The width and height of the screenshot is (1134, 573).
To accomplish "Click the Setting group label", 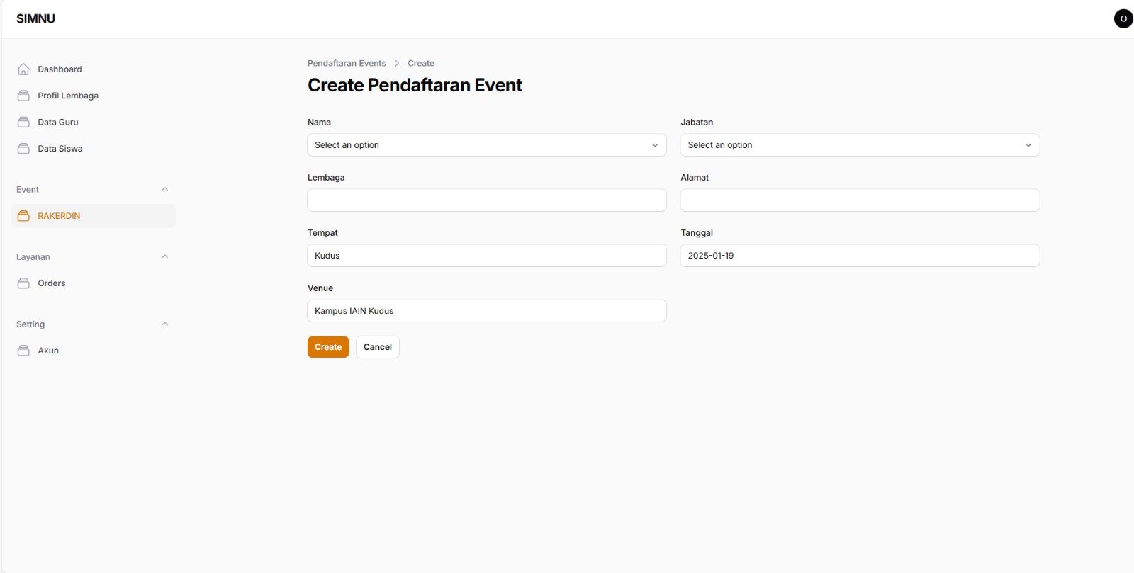I will coord(30,324).
